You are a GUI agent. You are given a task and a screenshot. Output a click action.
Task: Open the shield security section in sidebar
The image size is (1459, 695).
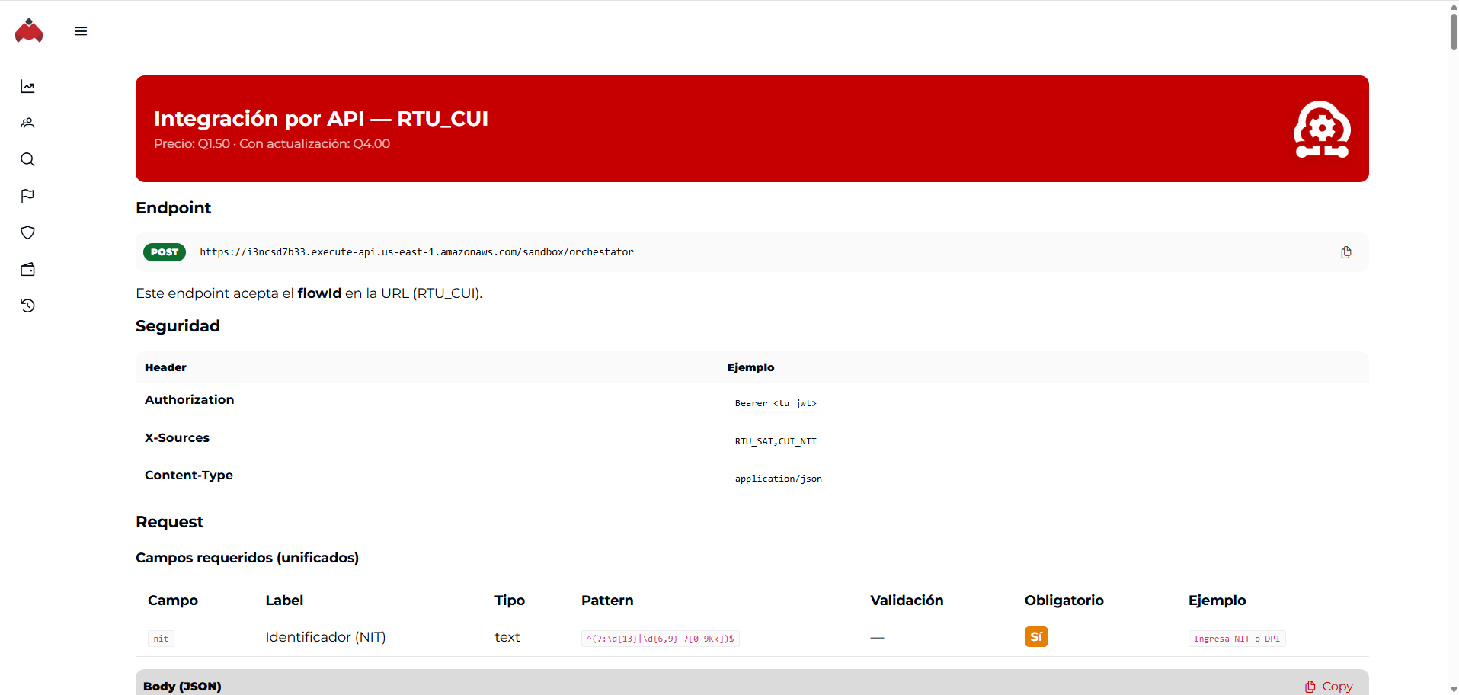(27, 232)
